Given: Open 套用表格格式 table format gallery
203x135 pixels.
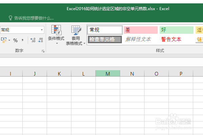Looking at the screenshot, I should point(75,35).
